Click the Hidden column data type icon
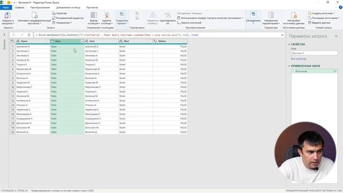Screen dimensions: 343x193 pos(155,41)
